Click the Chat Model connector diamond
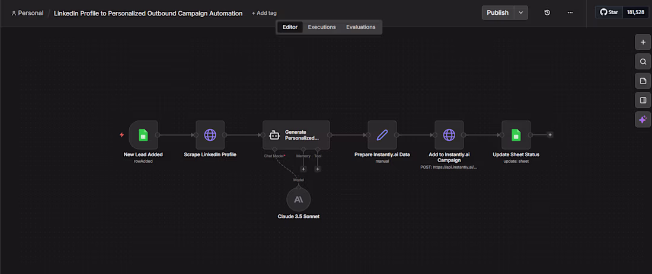Image resolution: width=652 pixels, height=274 pixels. click(274, 149)
